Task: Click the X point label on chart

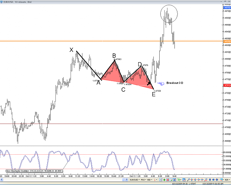Action: [x=71, y=50]
